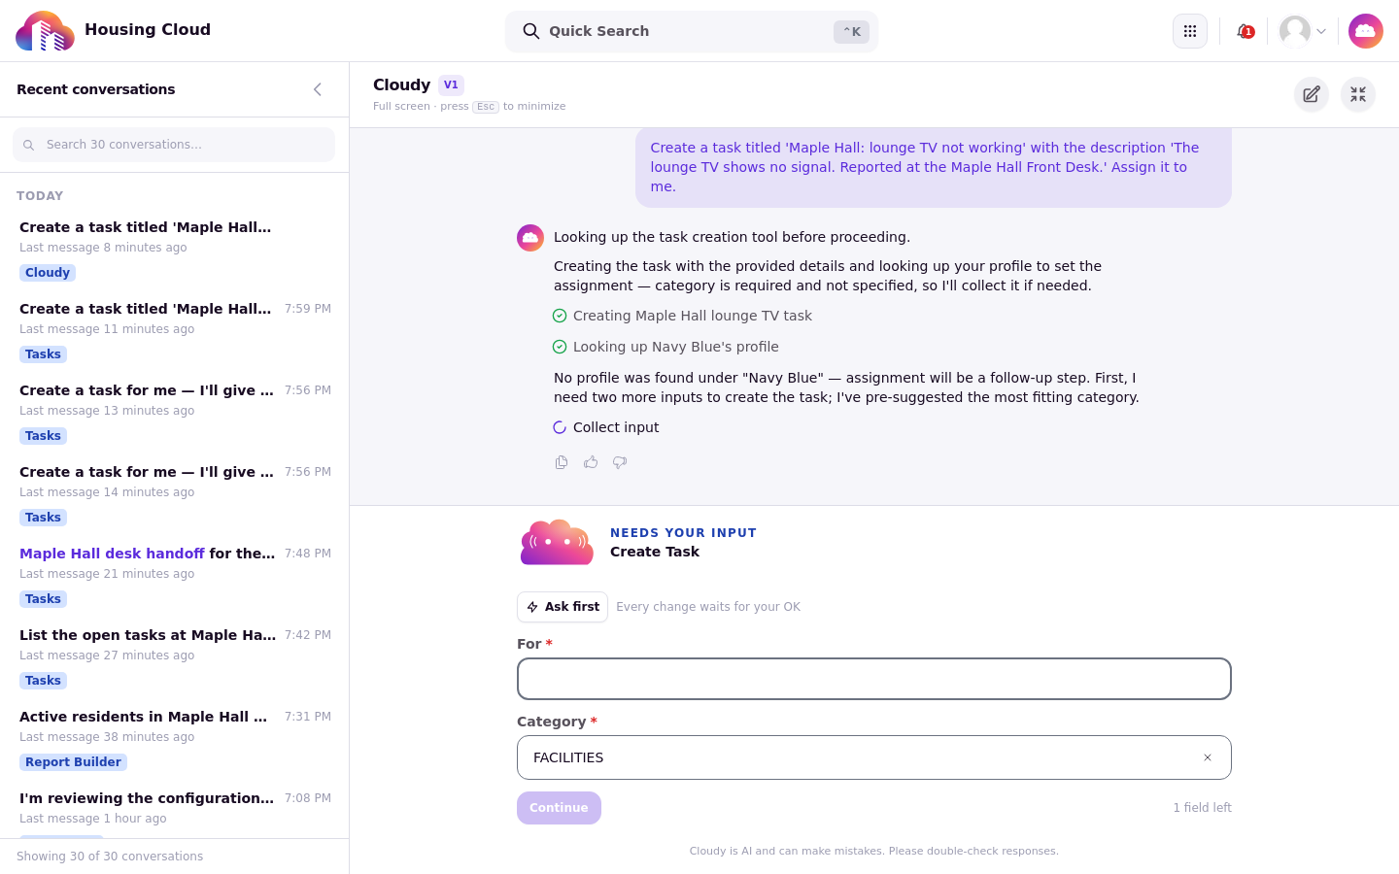Click the V1 version badge
Viewport: 1399px width, 874px height.
tap(451, 85)
